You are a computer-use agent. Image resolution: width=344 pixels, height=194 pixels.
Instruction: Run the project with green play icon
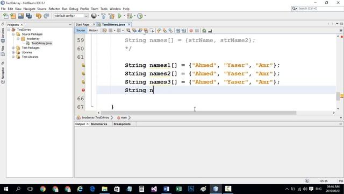120,16
